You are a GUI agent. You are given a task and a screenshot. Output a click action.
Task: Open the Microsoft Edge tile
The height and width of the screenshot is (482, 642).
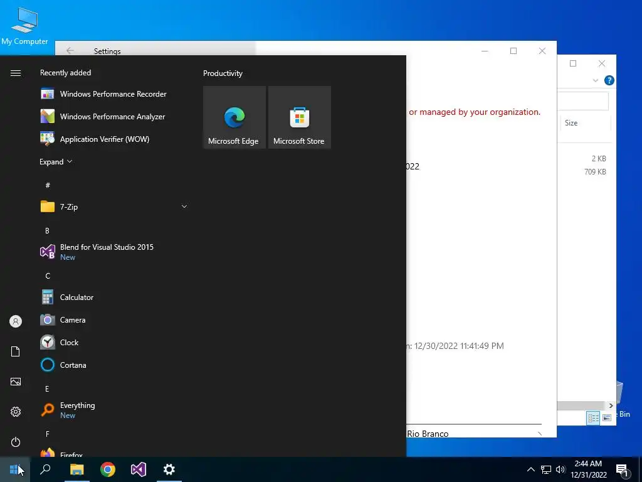coord(234,117)
